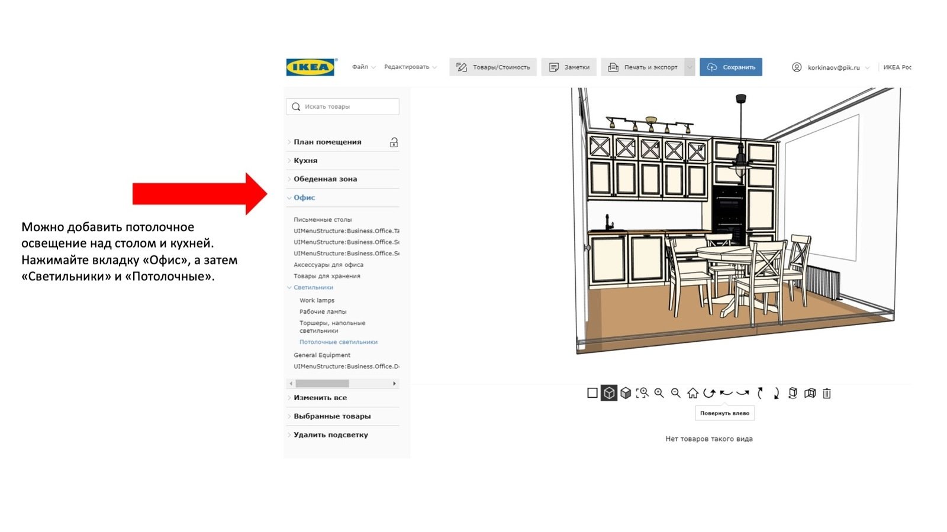Click the Сохранить button
The width and height of the screenshot is (947, 532).
(x=731, y=67)
